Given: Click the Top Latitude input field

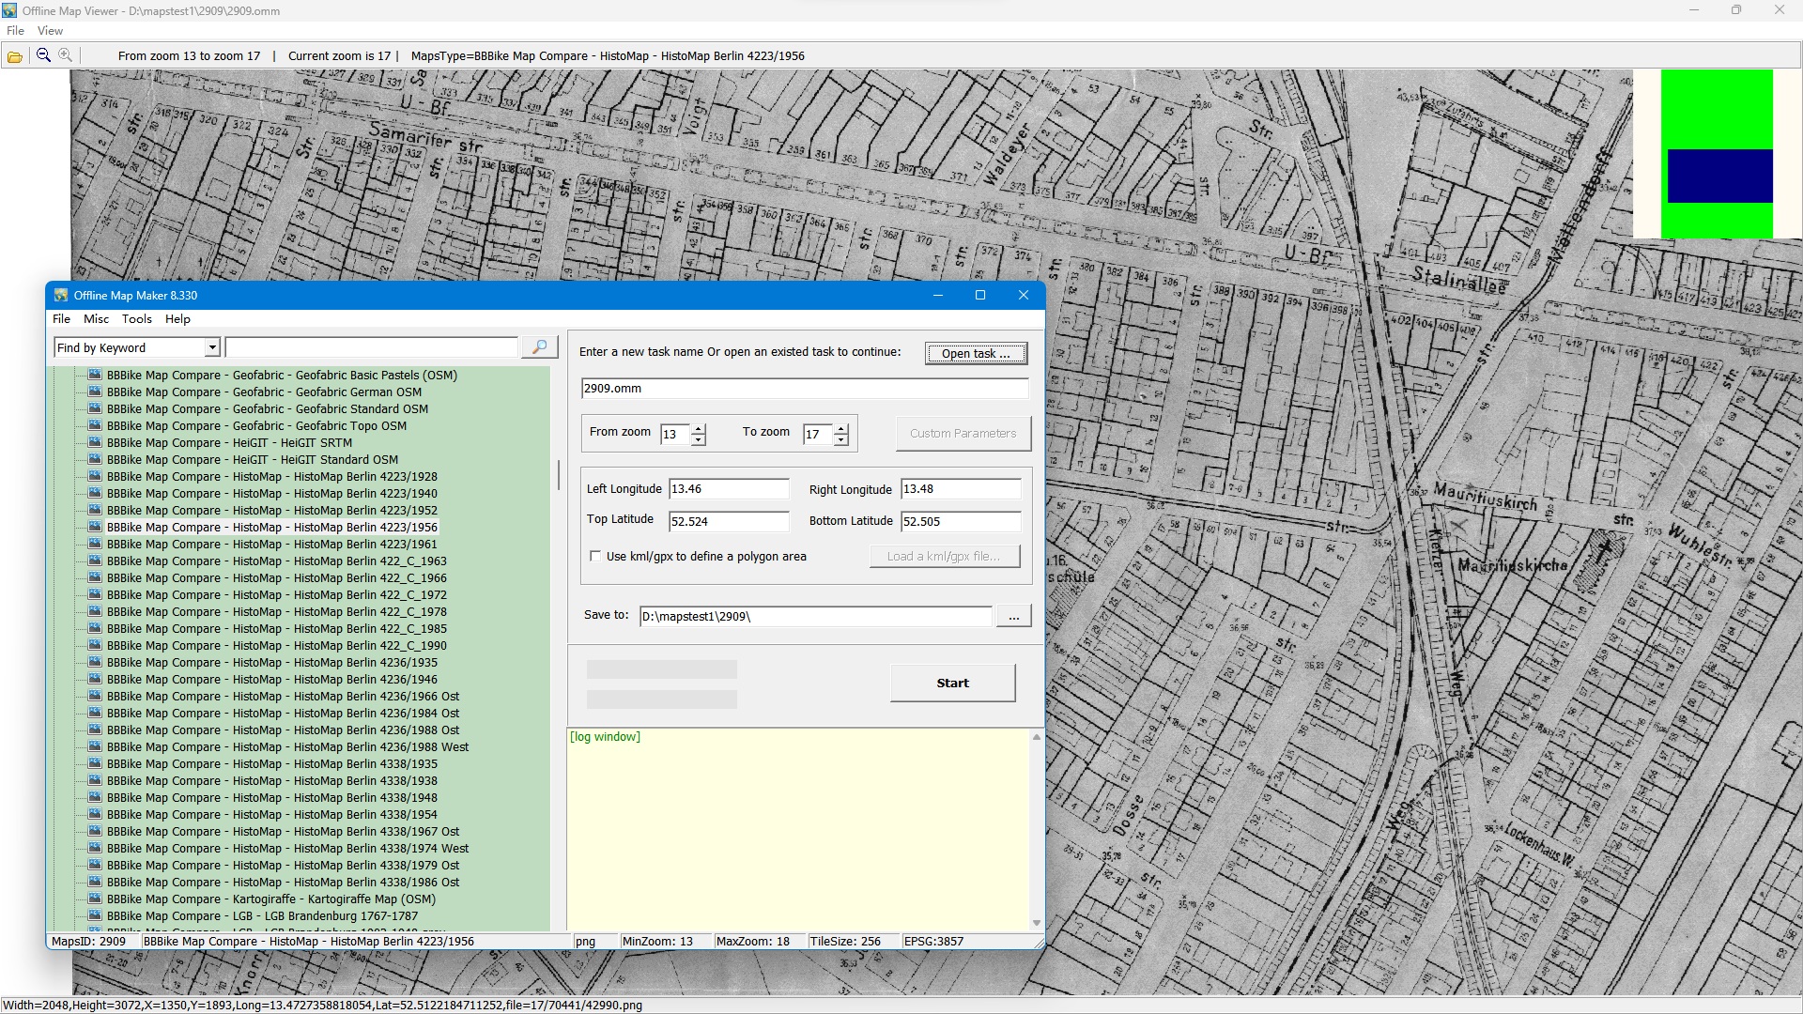Looking at the screenshot, I should (729, 521).
